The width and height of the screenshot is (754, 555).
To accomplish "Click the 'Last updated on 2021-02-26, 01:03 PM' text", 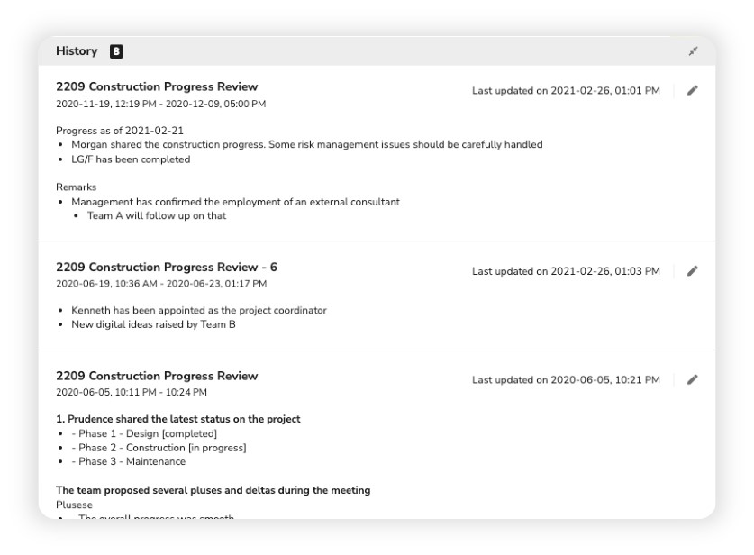I will pyautogui.click(x=566, y=271).
